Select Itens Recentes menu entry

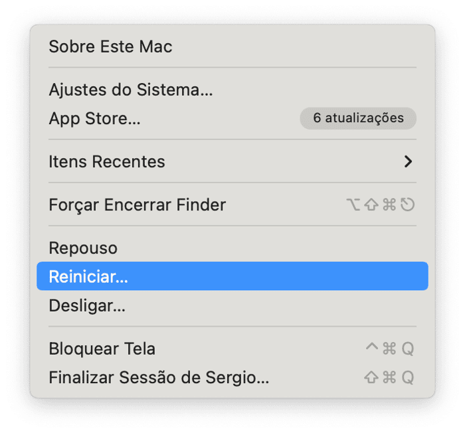[107, 161]
